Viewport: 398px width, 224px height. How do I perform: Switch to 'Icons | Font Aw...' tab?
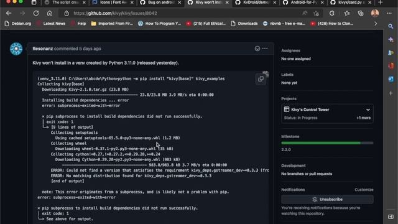click(x=113, y=2)
